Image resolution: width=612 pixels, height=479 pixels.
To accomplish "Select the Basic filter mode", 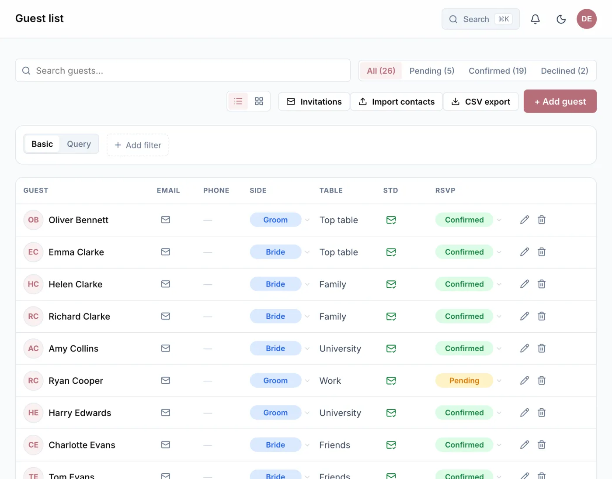I will pos(42,144).
